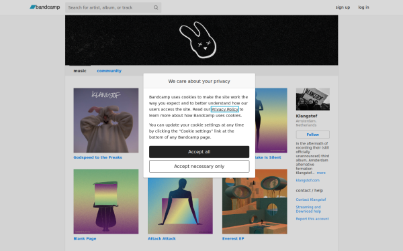This screenshot has height=251, width=403.
Task: Open album cover partly hidden right of dialog
Action: 271,120
